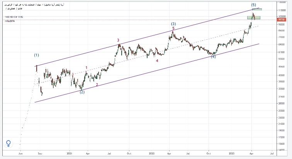Click the TradingView logo icon at bottom-left

(x=8, y=144)
